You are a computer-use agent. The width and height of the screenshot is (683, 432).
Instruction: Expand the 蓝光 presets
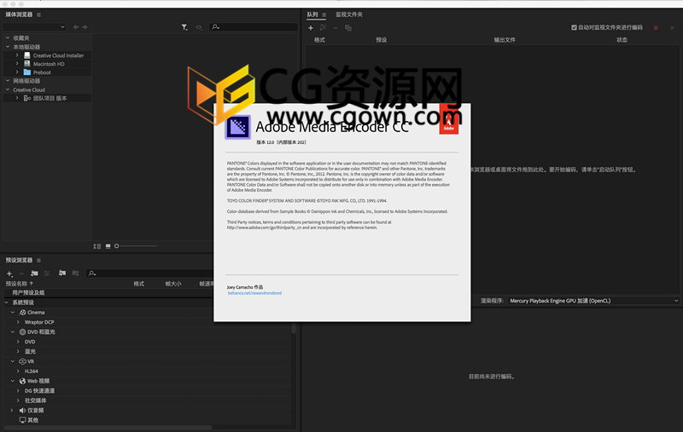pos(18,351)
